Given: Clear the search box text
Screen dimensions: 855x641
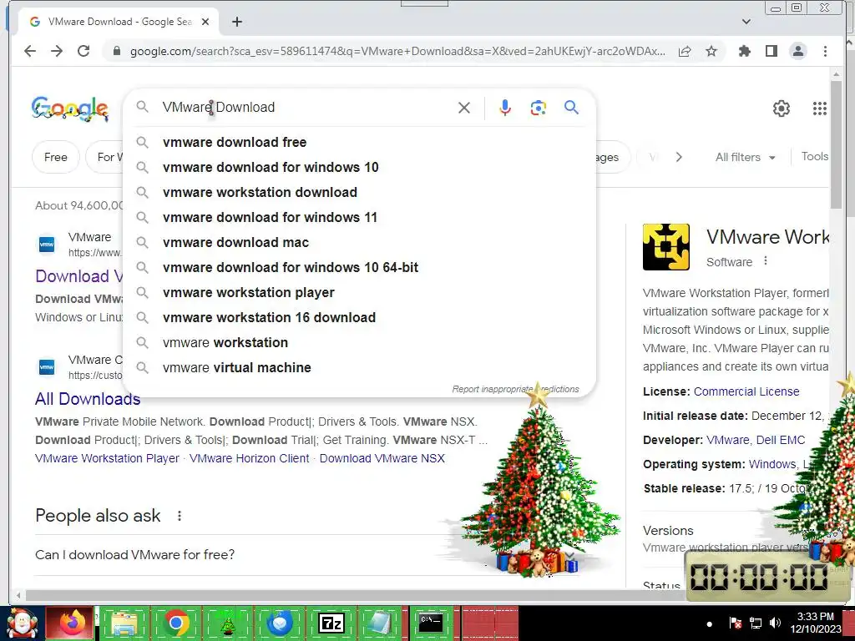Looking at the screenshot, I should click(x=464, y=108).
